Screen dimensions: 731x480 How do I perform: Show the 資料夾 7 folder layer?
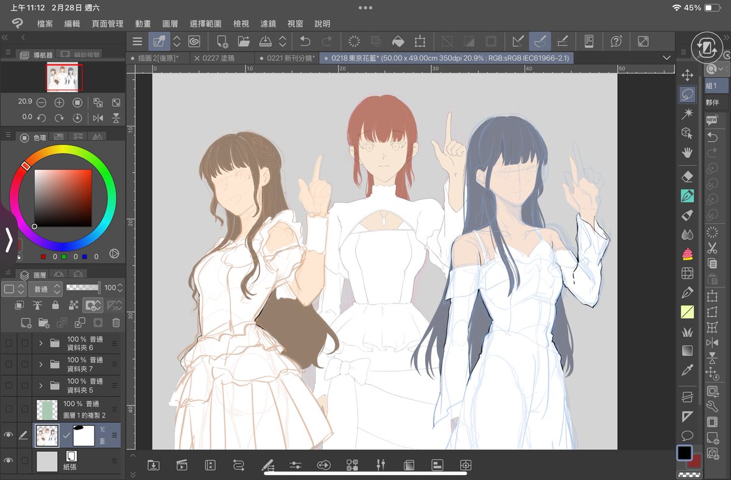(x=9, y=364)
